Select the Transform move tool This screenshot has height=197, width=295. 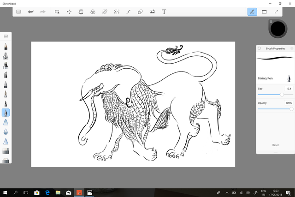point(69,12)
